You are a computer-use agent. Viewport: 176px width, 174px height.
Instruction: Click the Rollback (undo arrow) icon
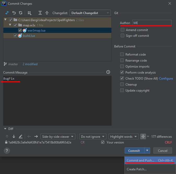14,13
